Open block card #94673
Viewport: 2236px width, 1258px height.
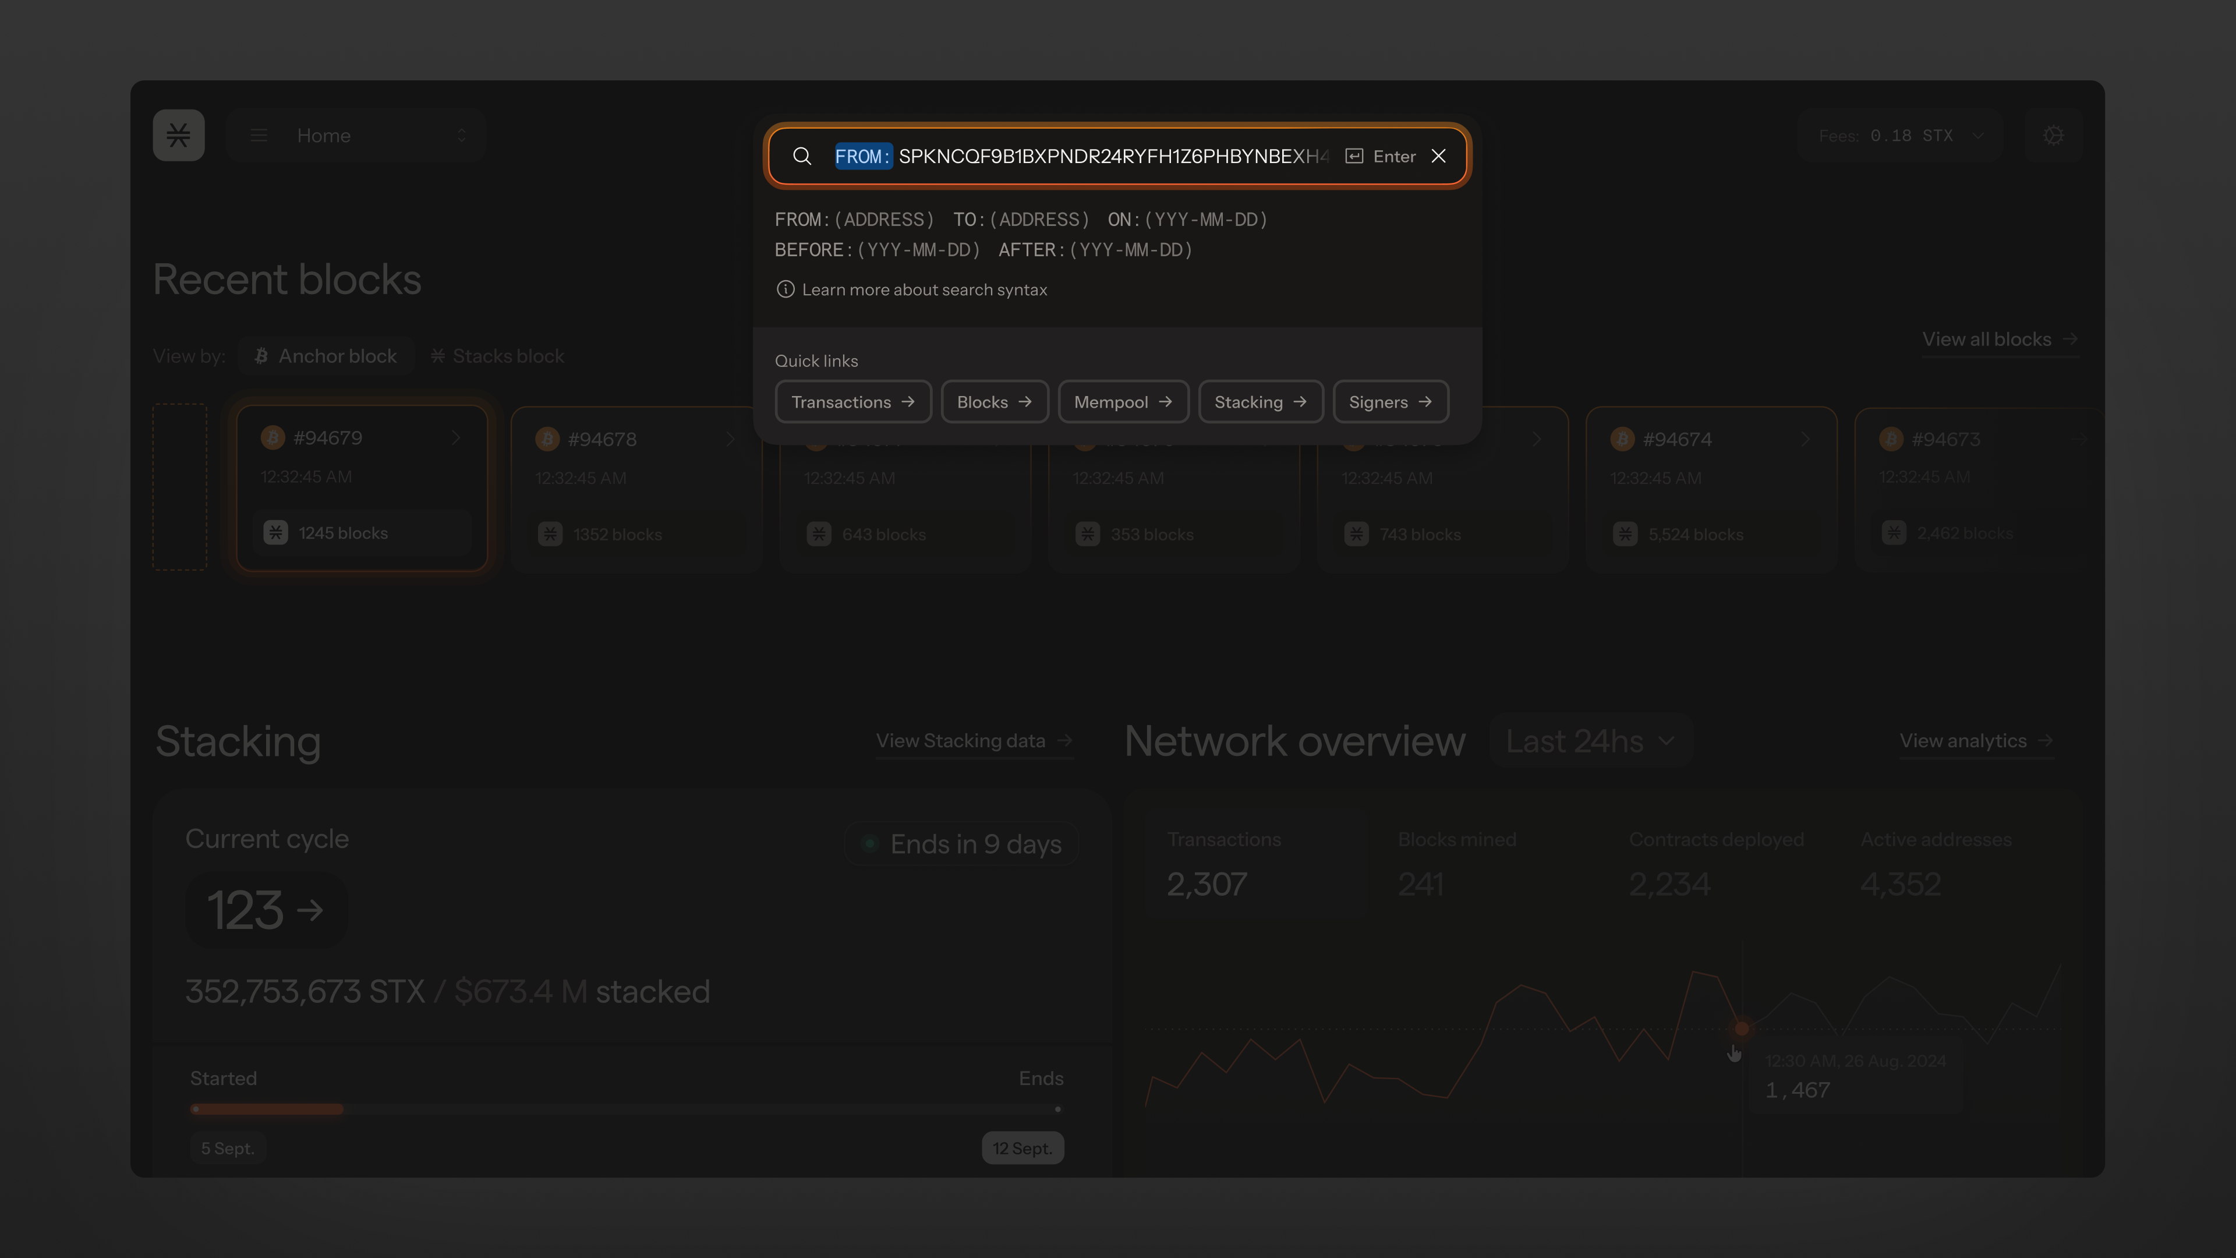1979,489
